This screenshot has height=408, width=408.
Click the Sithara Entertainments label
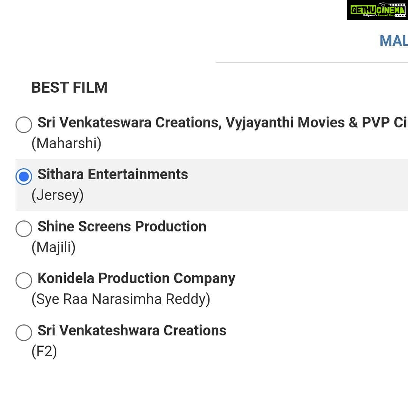113,174
